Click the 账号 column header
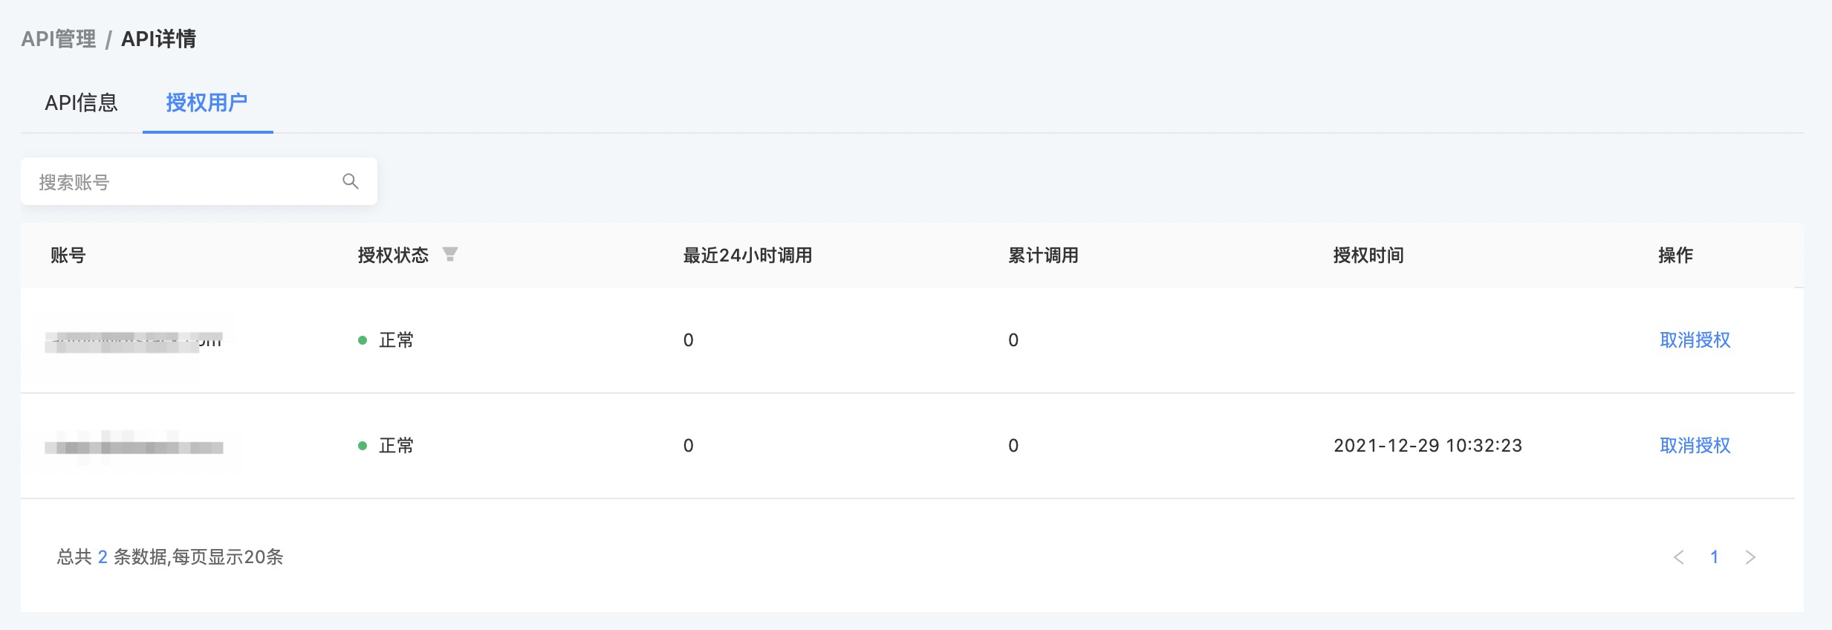Screen dimensions: 1832x630 click(x=68, y=256)
